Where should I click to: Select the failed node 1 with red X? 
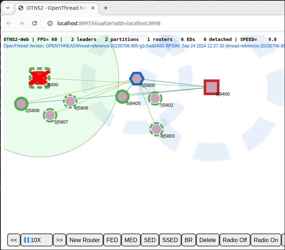[39, 78]
